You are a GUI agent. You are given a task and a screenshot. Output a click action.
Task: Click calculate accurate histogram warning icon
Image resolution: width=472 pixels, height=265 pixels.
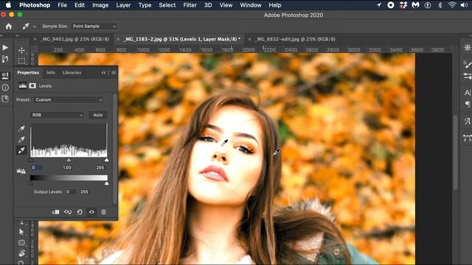[21, 171]
